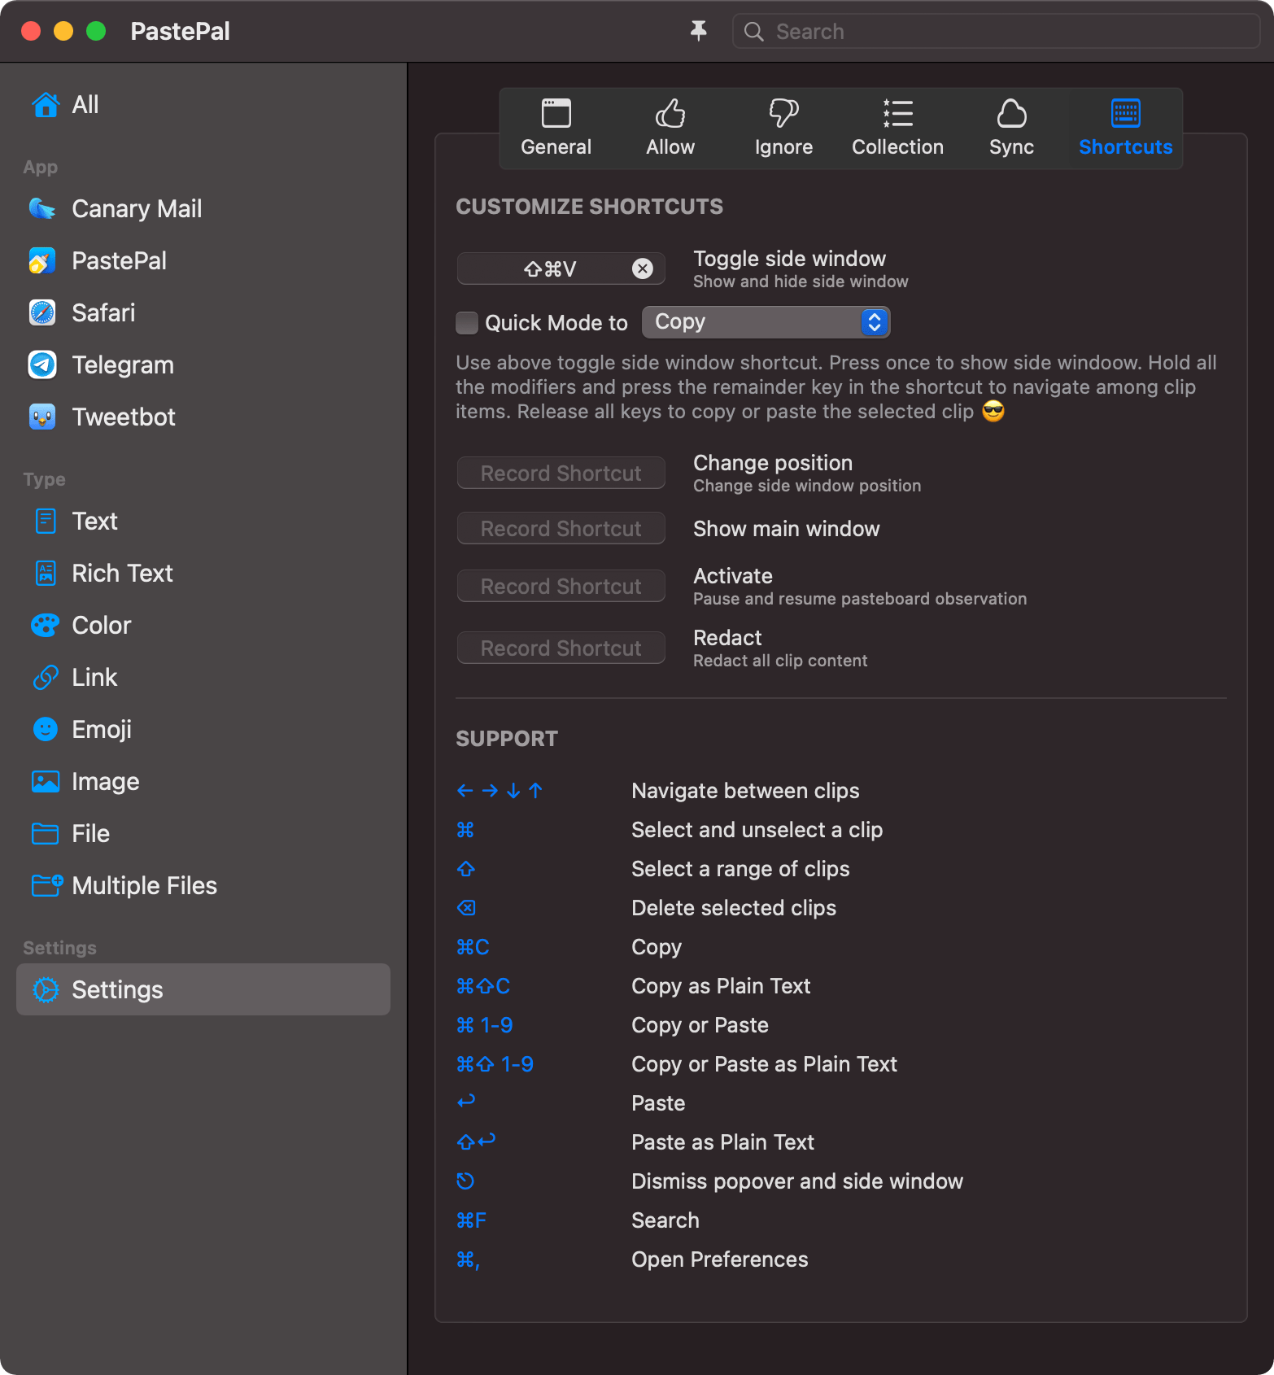Open the Collection list icon
The image size is (1274, 1375).
tap(898, 113)
